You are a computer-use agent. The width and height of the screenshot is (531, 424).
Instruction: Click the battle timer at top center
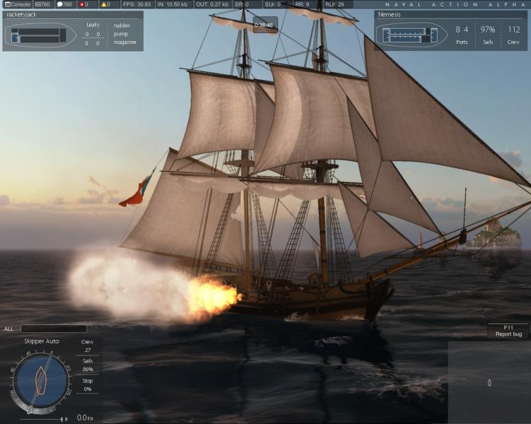point(265,25)
